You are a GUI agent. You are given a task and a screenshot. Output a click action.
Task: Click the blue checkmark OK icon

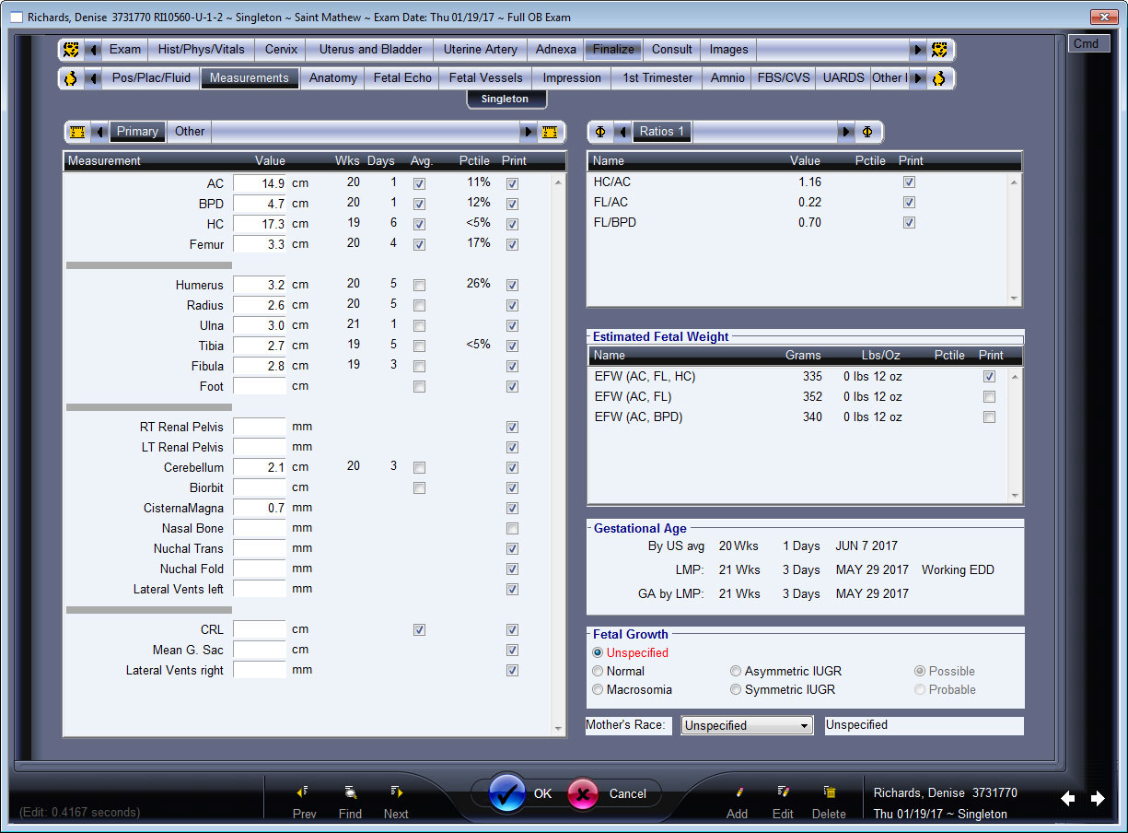tap(507, 792)
